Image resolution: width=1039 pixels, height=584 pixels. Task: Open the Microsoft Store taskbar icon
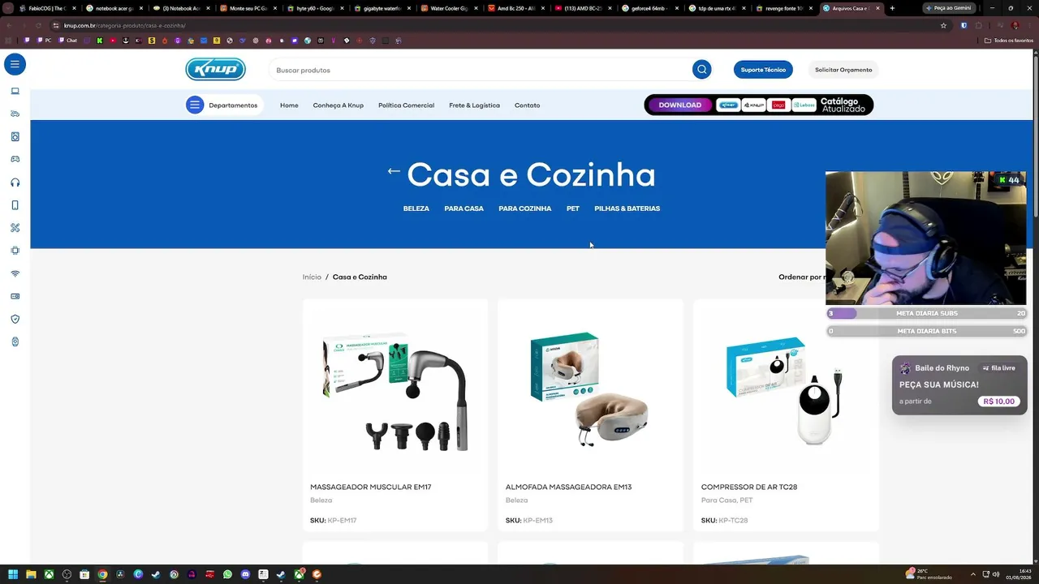click(84, 574)
